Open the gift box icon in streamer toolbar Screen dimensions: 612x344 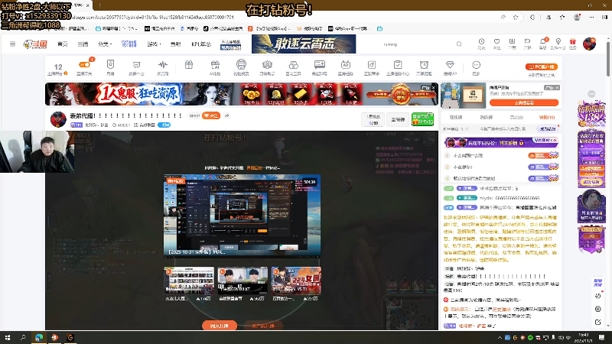pos(189,65)
